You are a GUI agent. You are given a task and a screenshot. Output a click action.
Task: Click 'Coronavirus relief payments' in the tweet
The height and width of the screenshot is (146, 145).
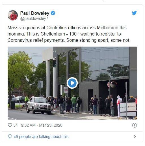[36, 40]
